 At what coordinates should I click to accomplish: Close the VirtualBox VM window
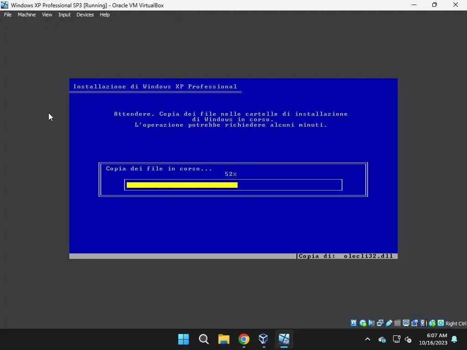click(x=456, y=5)
